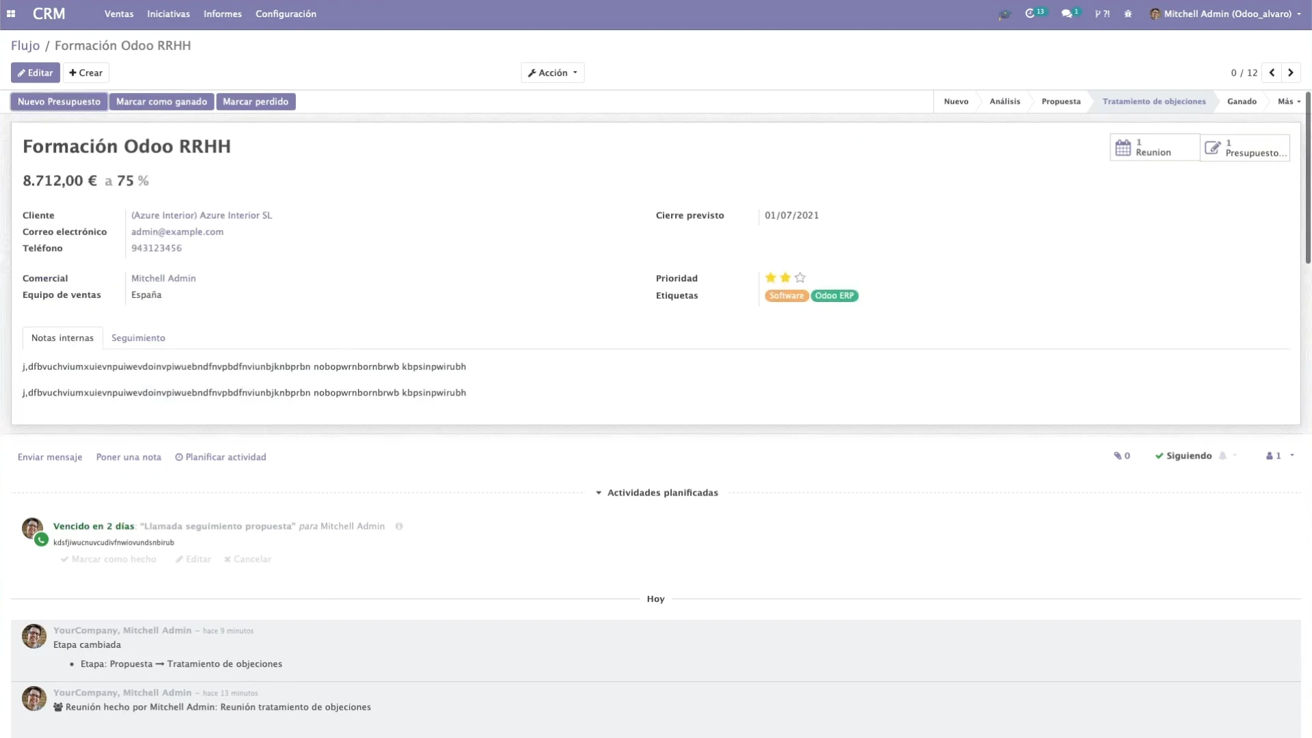Switch to the Seguimiento tab
Image resolution: width=1312 pixels, height=738 pixels.
pyautogui.click(x=138, y=338)
